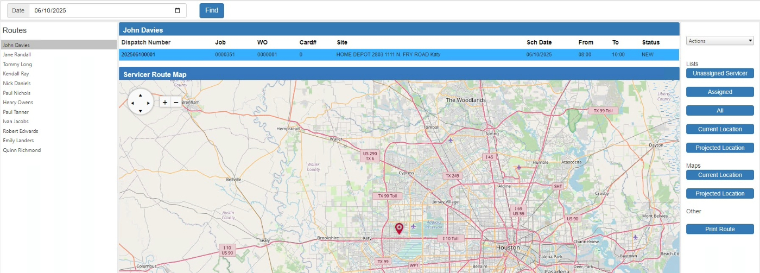Select Quinn Richmond route

22,150
